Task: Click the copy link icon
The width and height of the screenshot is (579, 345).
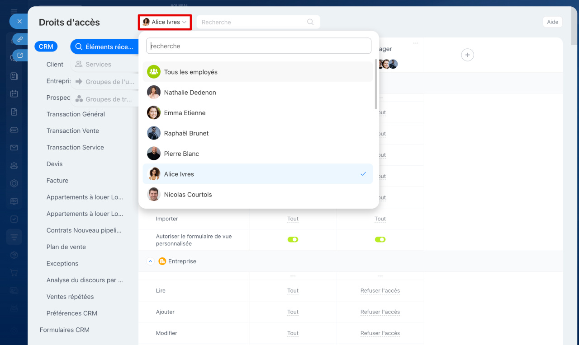Action: [x=20, y=39]
